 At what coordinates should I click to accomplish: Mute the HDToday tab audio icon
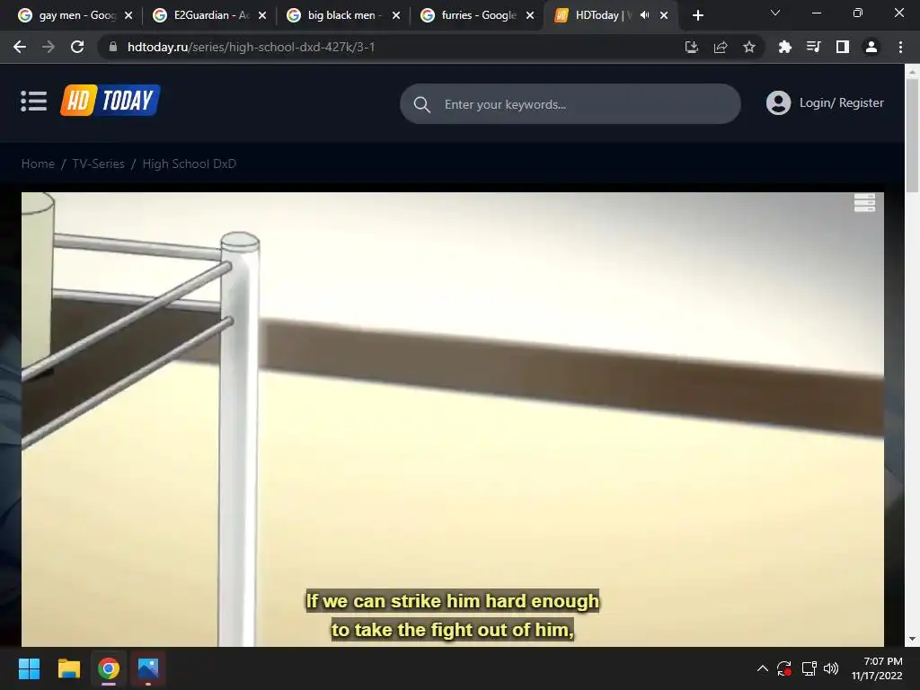click(644, 15)
